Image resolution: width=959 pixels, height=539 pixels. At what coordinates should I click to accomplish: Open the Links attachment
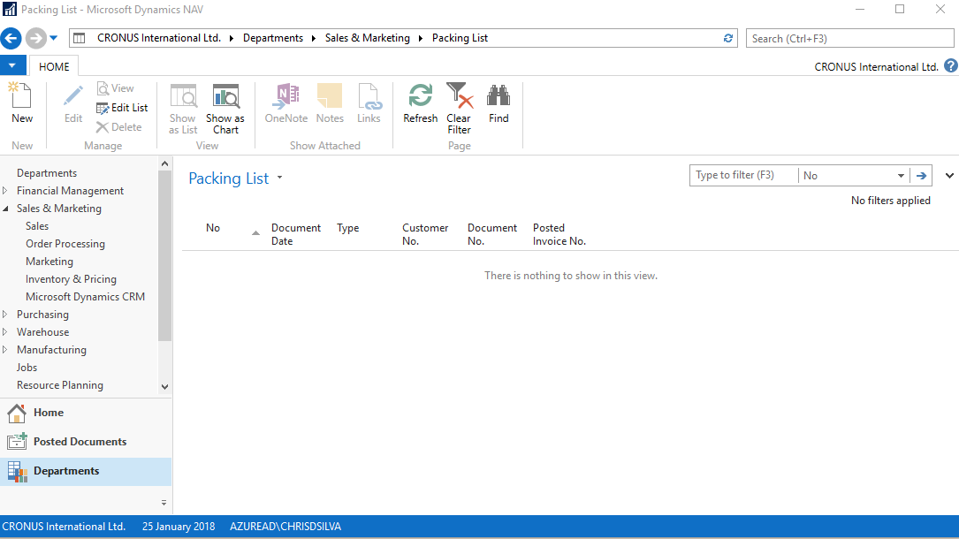[x=369, y=104]
